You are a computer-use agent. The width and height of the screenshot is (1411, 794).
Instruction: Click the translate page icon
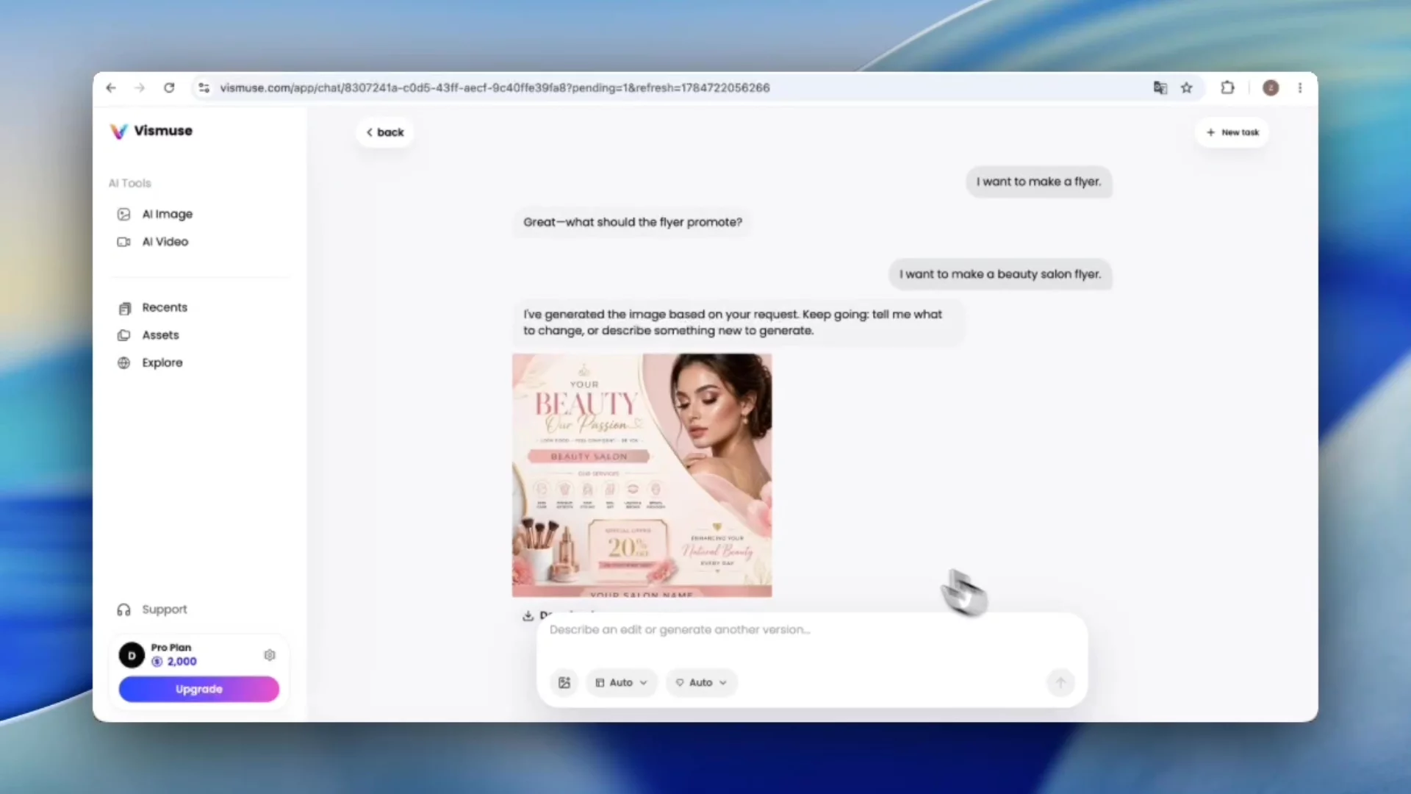tap(1160, 87)
